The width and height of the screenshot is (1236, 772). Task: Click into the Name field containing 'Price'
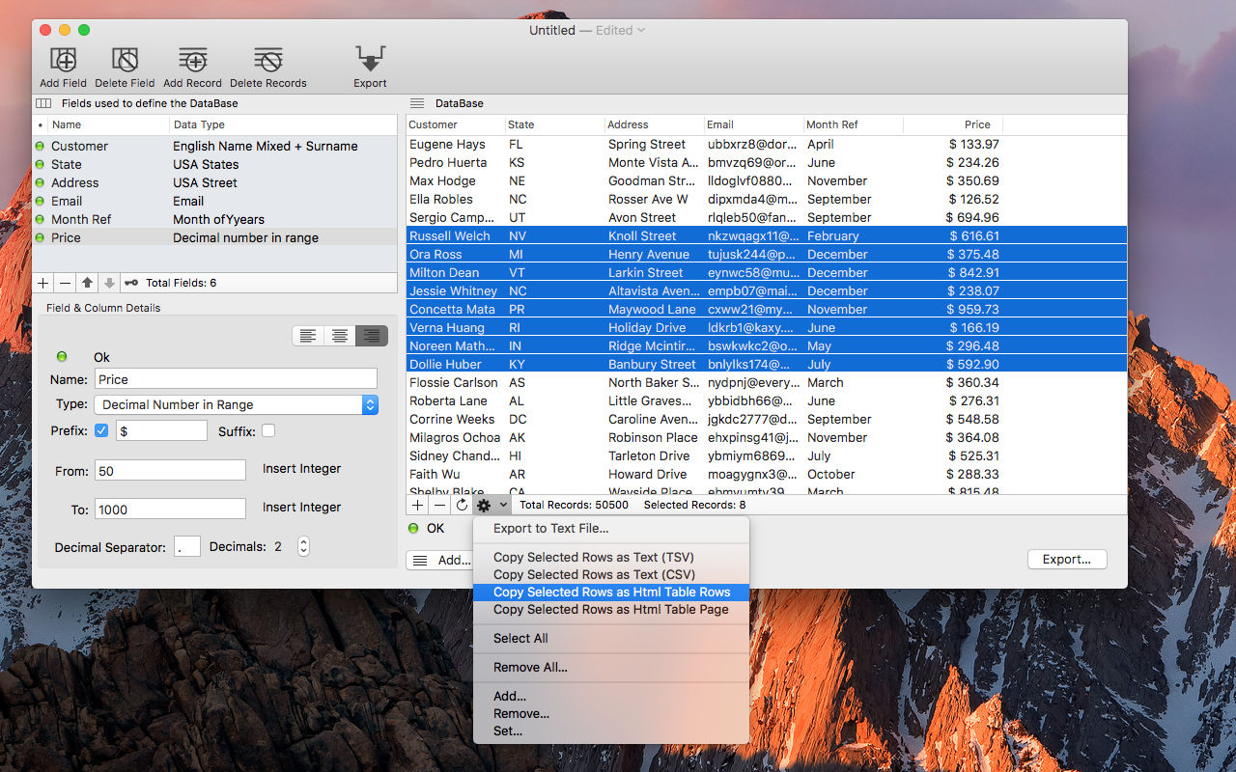pos(236,379)
